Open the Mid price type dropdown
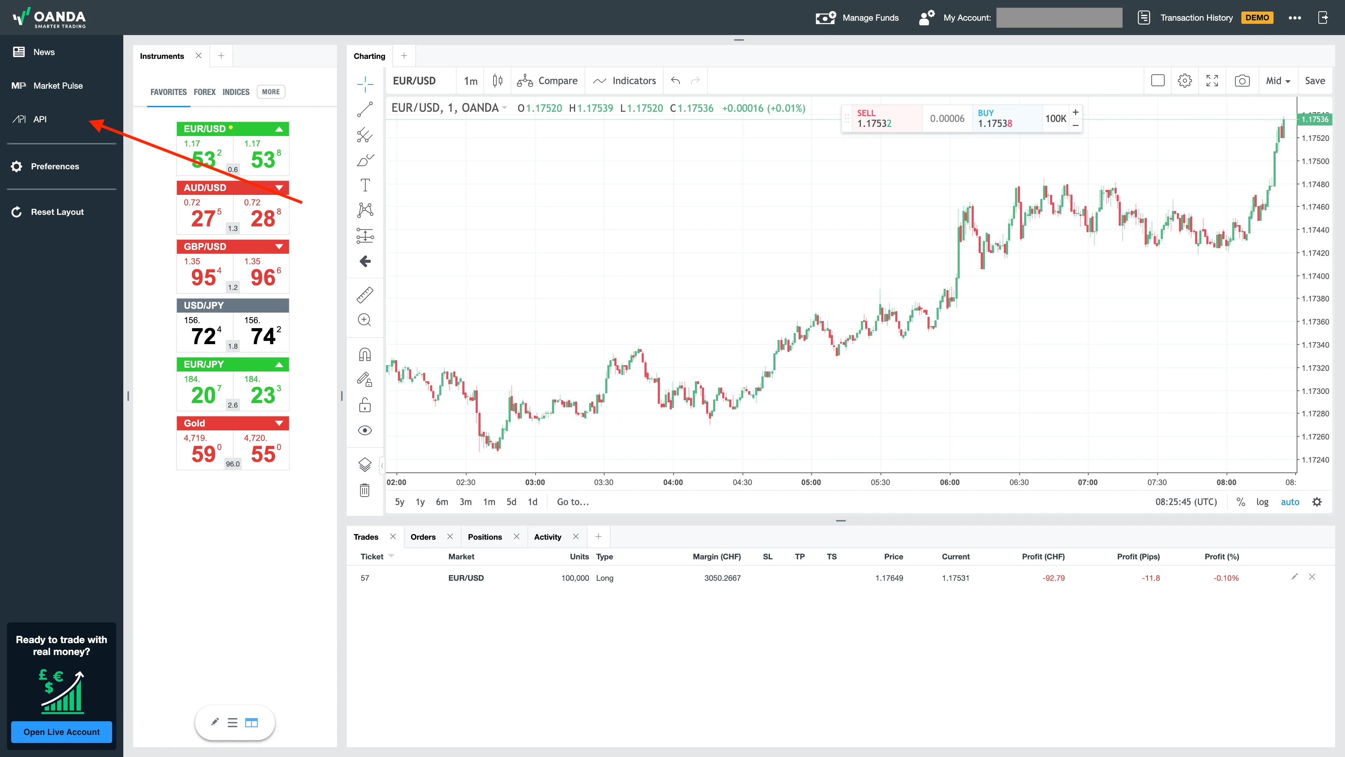The image size is (1345, 757). point(1278,81)
